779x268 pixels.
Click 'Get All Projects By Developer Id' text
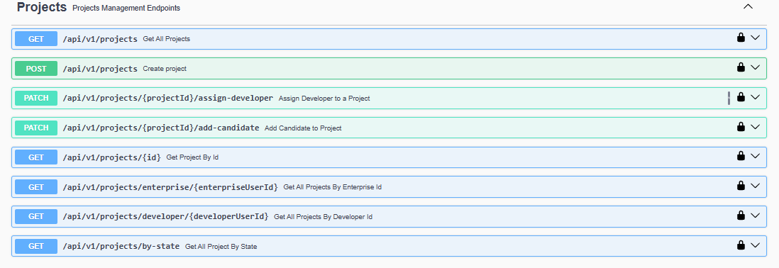(324, 217)
